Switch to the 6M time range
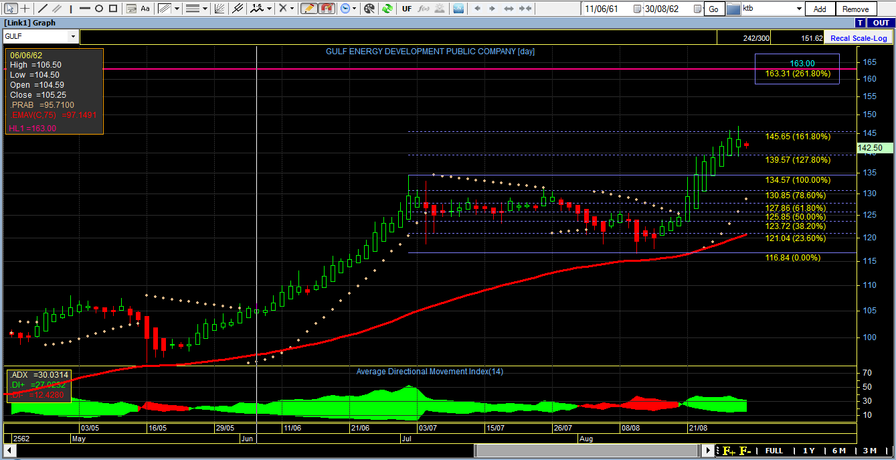This screenshot has height=460, width=896. 839,451
